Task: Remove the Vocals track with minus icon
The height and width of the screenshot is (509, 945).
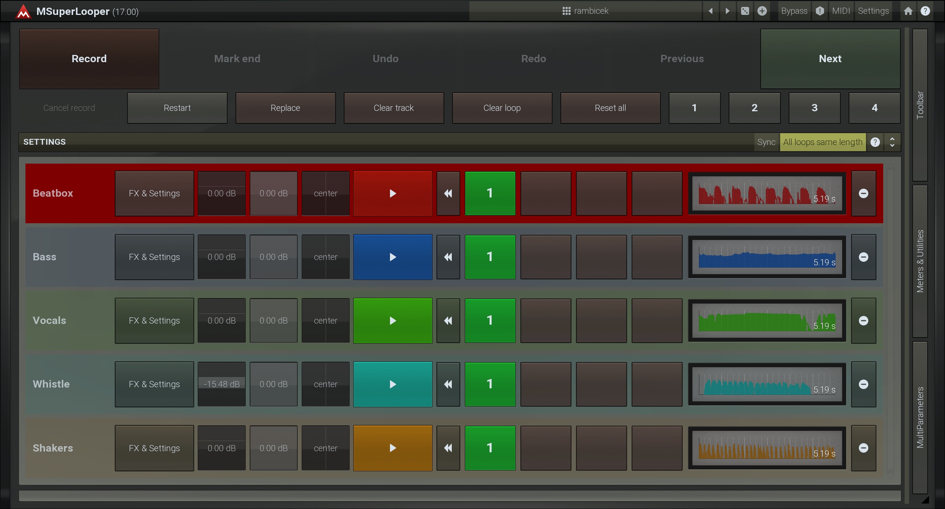Action: point(864,321)
